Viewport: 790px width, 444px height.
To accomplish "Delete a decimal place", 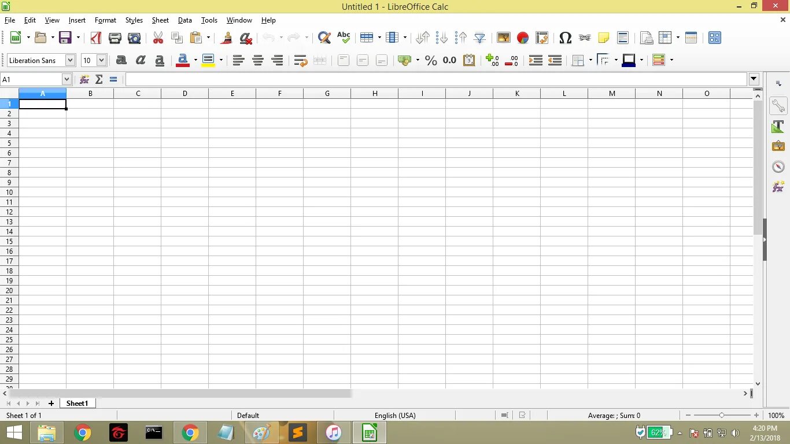I will click(x=512, y=60).
